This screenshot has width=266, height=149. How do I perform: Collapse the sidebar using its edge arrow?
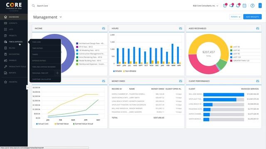tap(27, 87)
